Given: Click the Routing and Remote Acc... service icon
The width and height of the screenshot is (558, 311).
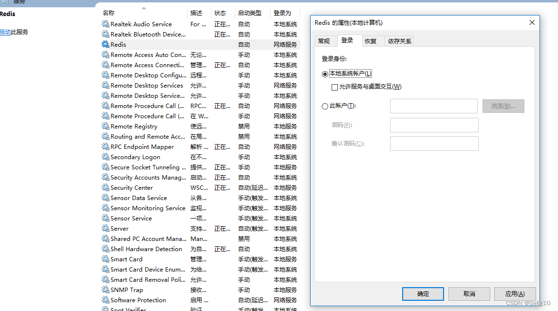Looking at the screenshot, I should 105,136.
